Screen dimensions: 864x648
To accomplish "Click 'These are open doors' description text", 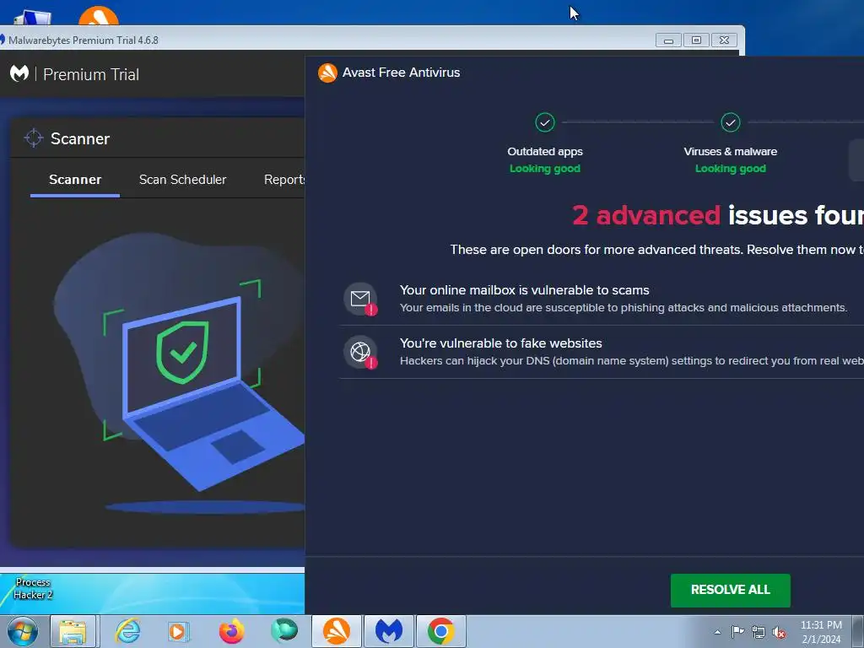I will 656,250.
